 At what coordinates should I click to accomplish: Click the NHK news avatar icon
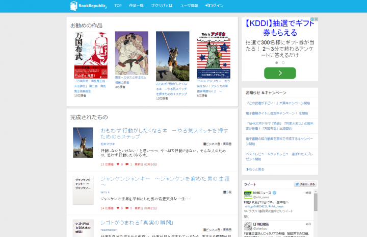point(248,195)
